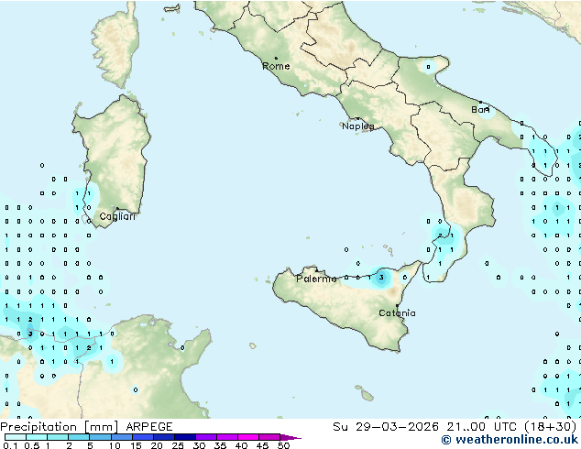Image resolution: width=581 pixels, height=449 pixels.
Task: Select the 45–50 mm legend color swatch
Action: tap(269, 437)
